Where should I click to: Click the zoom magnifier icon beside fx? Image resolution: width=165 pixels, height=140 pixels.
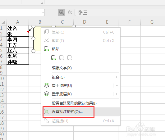pos(62,12)
